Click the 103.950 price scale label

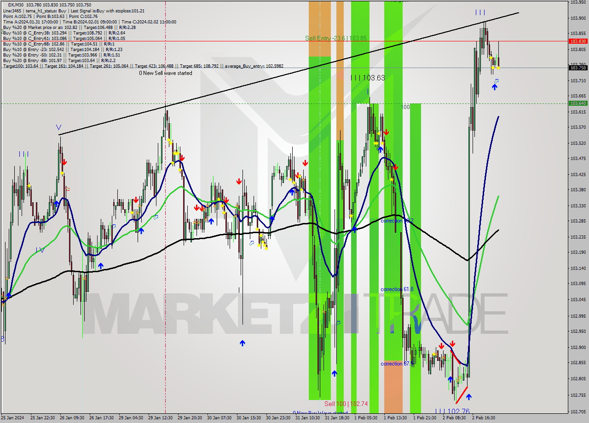578,2
